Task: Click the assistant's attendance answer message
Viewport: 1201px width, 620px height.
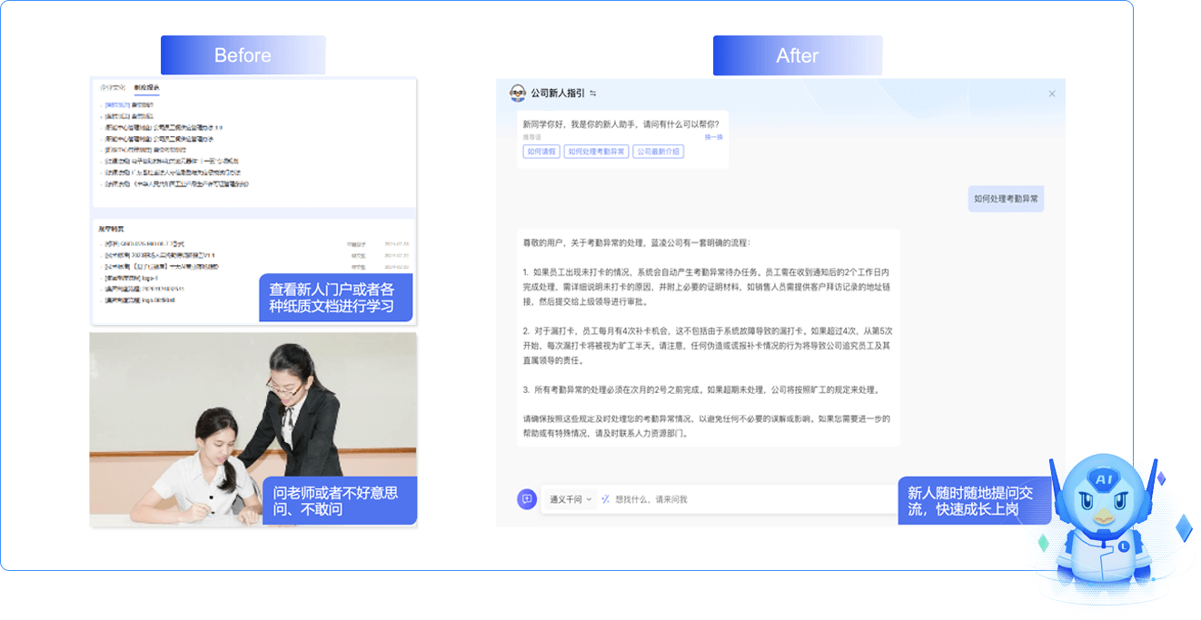Action: click(708, 338)
